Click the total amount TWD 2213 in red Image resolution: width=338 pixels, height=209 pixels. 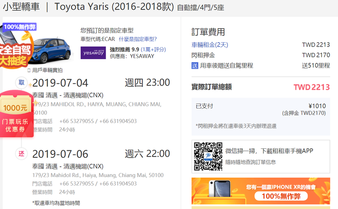tap(312, 87)
